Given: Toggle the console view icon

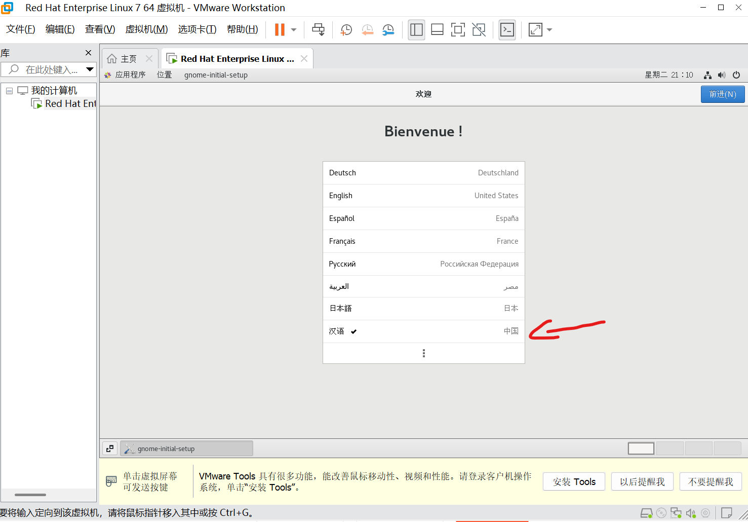Looking at the screenshot, I should coord(507,29).
